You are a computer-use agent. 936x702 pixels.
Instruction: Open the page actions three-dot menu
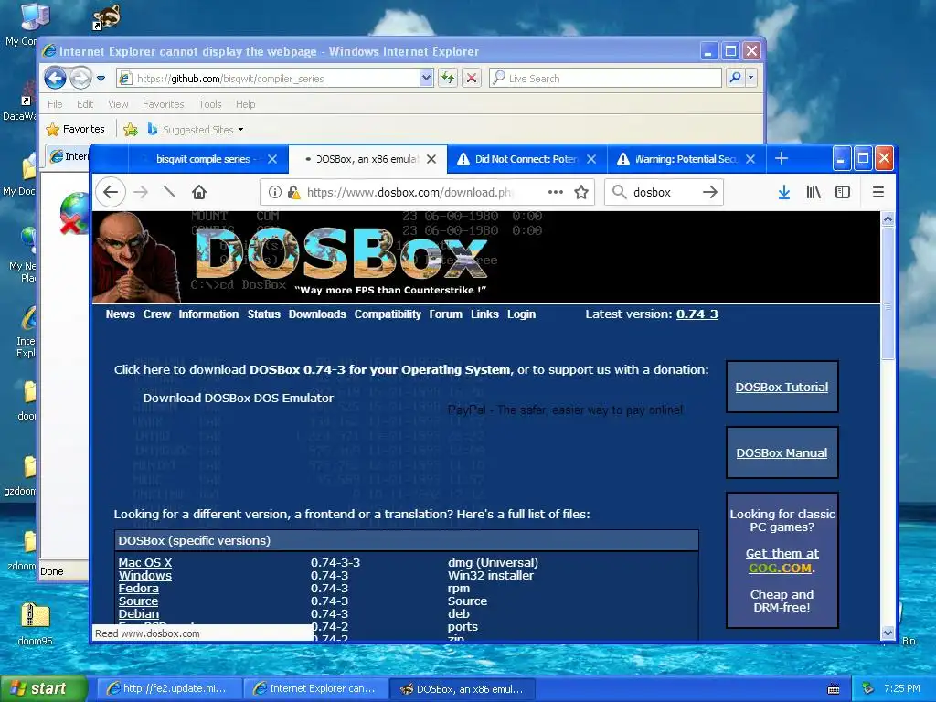pyautogui.click(x=556, y=192)
